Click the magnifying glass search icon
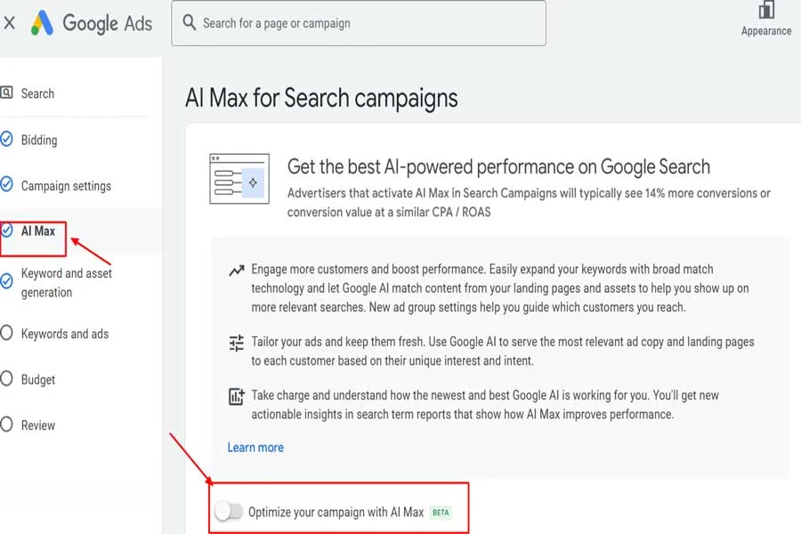Viewport: 801px width, 534px height. coord(191,23)
